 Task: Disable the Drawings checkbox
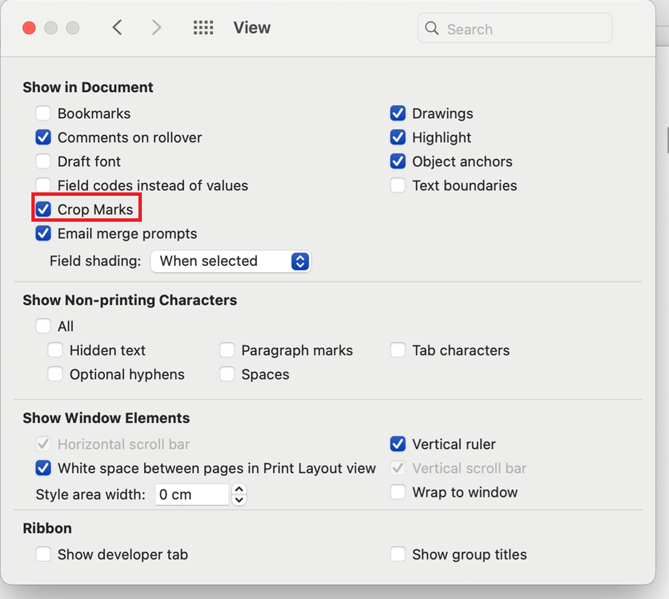398,113
